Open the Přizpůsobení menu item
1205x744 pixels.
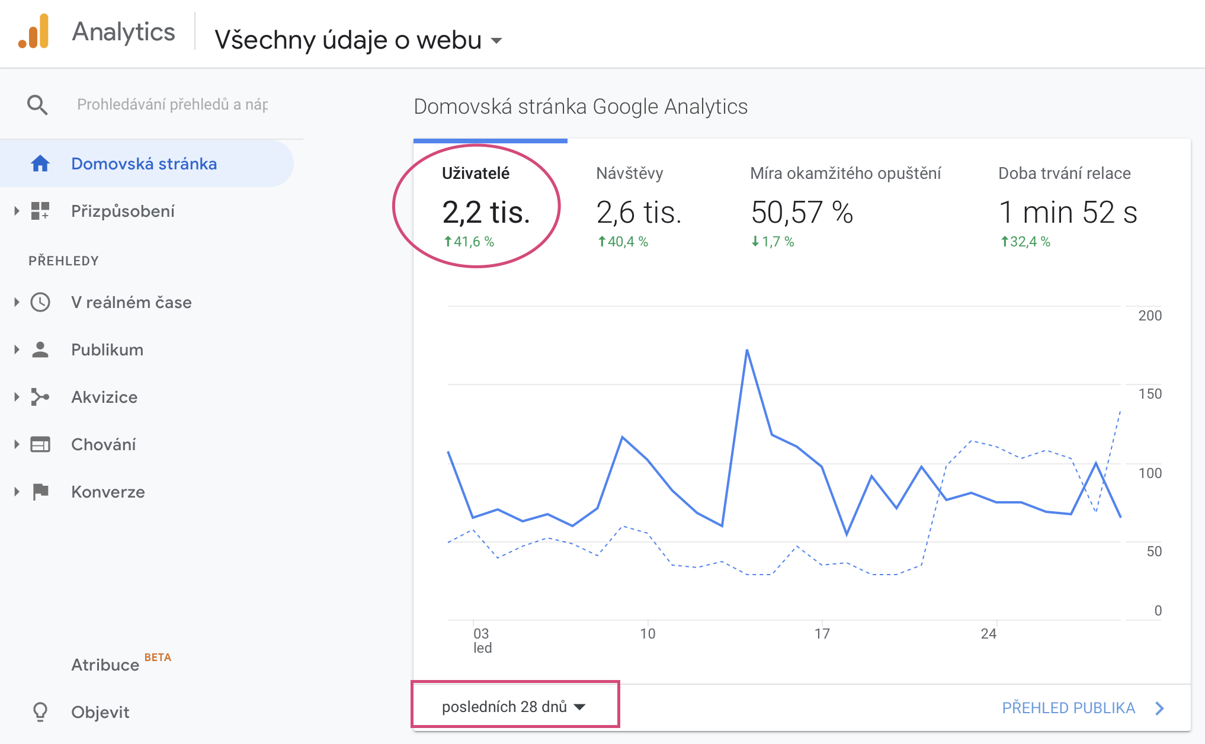coord(123,211)
